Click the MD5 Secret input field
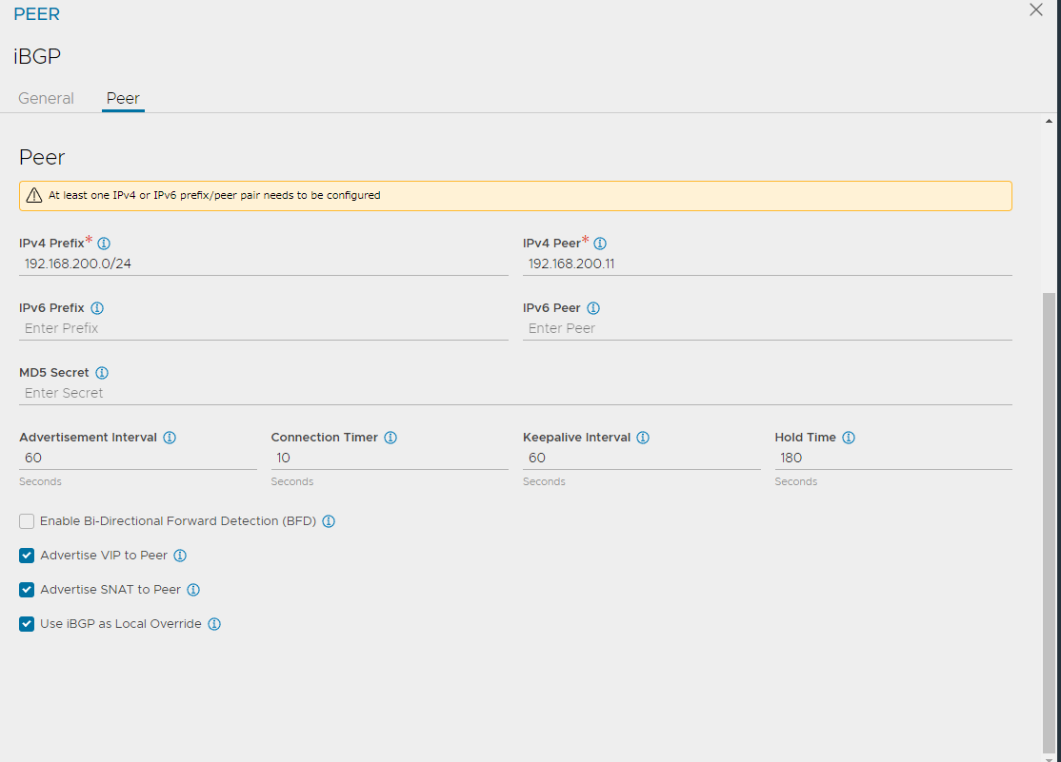Viewport: 1061px width, 762px height. [515, 394]
